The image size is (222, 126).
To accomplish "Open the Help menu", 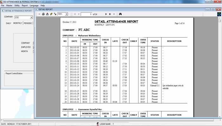I will (42, 5).
